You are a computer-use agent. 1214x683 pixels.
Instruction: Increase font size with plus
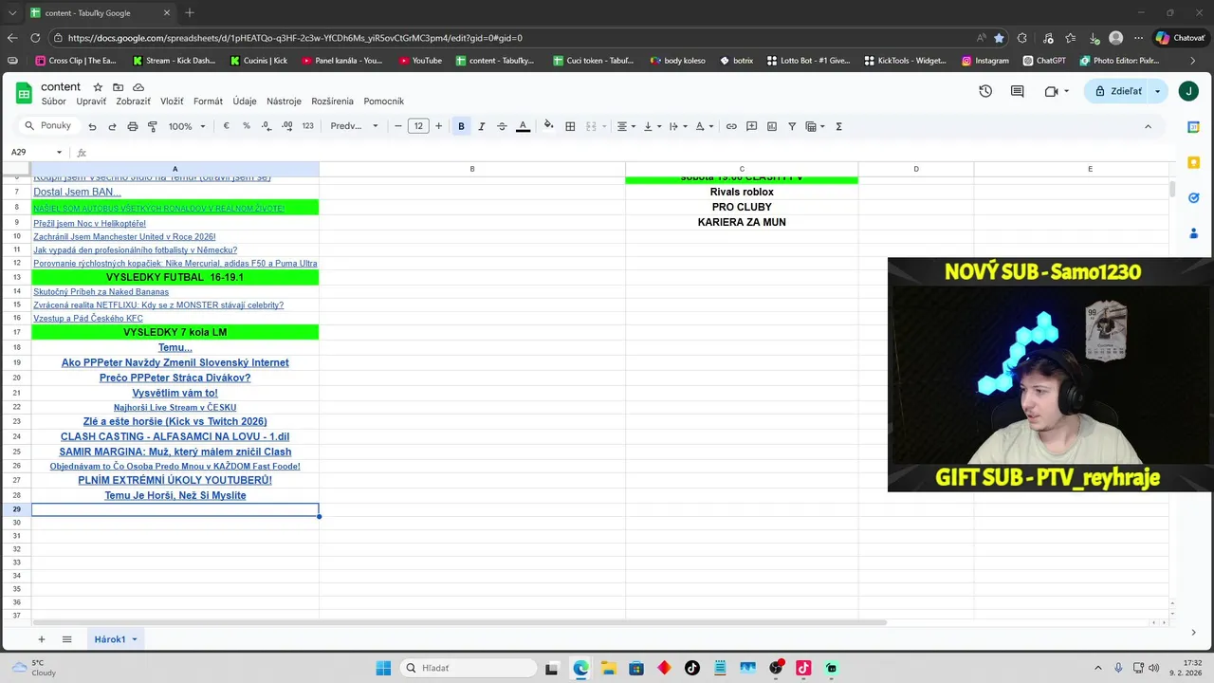[x=438, y=126]
